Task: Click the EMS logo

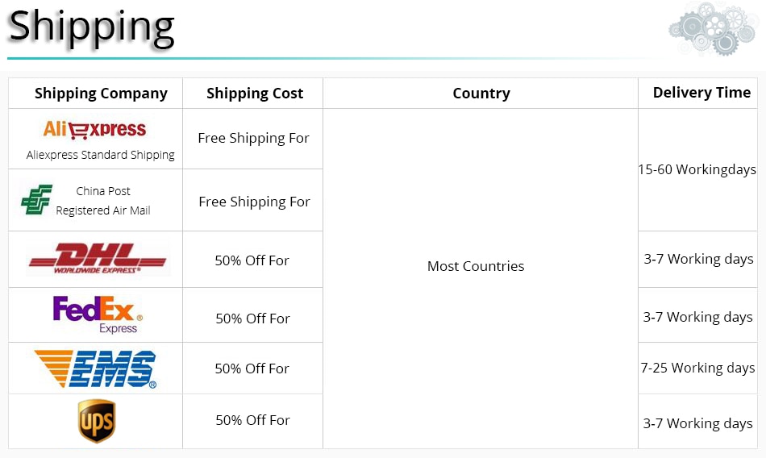Action: 96,369
